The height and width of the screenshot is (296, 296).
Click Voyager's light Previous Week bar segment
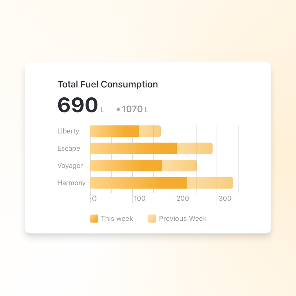179,165
